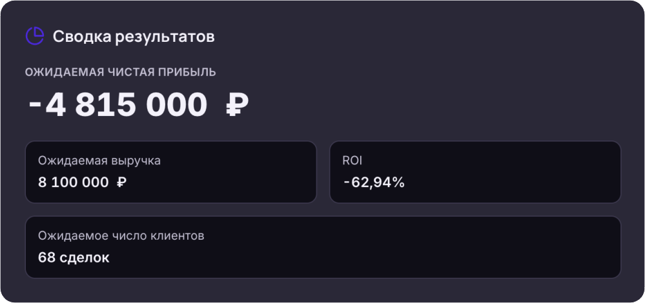Click the 'Ожидаемая выручка' label
This screenshot has width=645, height=303.
pyautogui.click(x=99, y=161)
